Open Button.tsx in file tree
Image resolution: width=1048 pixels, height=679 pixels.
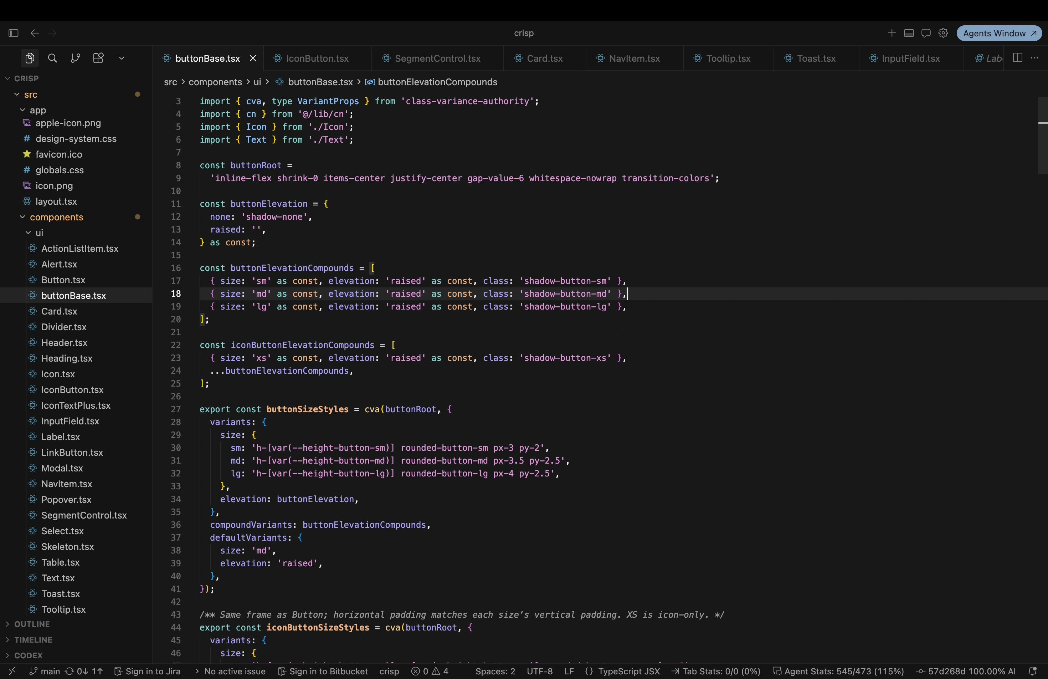(x=76, y=280)
